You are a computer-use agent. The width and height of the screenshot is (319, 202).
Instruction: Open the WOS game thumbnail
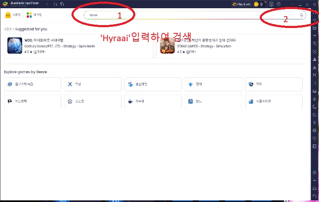click(x=15, y=45)
